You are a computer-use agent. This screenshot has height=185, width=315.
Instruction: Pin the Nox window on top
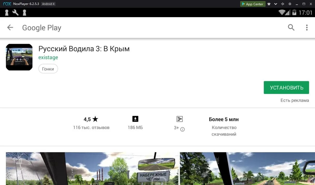pyautogui.click(x=283, y=4)
